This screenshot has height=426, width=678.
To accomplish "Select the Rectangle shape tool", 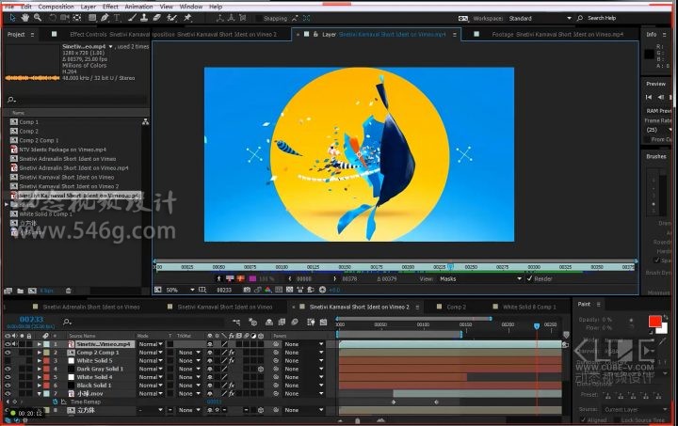I will tap(92, 18).
